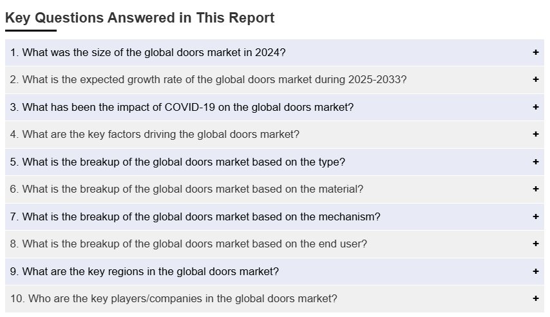Click plus icon for COVID-19 impact question
Viewport: 550px width, 317px height.
535,108
